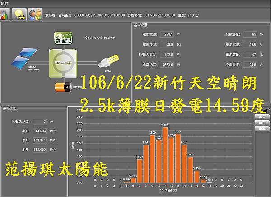Screen dimensions: 271x197
Task: Click the chart bar labeled 0.974
Action: coord(191,170)
